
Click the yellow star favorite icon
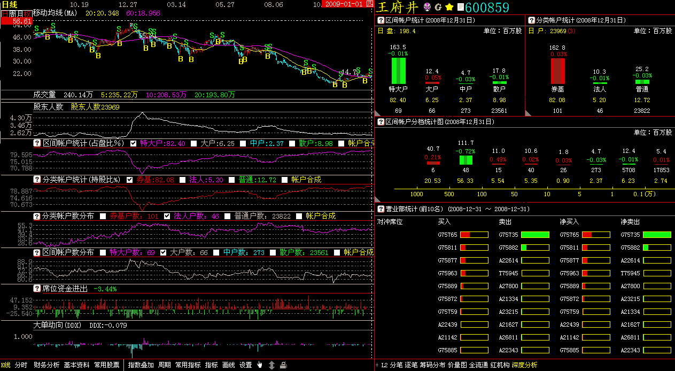coord(449,7)
